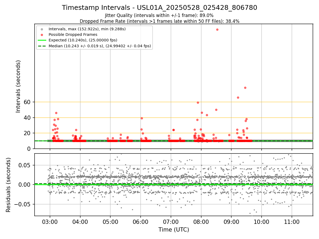
Task: Click the 'Median (10.243 +/- 0.019 s)' legend entry
Action: 100,46
